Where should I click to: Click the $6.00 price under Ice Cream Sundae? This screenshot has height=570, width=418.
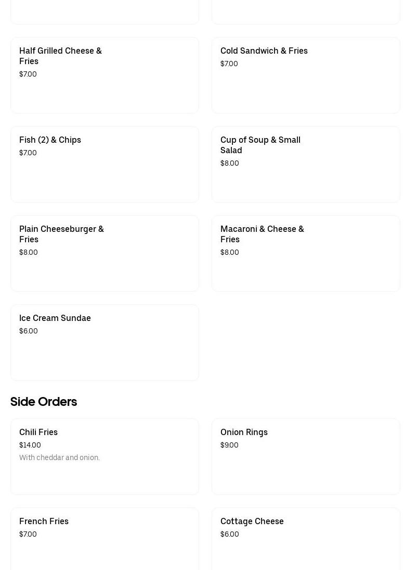(x=29, y=331)
